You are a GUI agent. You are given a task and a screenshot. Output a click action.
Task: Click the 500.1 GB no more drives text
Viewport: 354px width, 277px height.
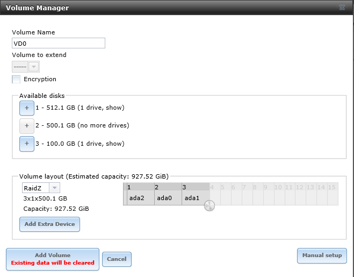pyautogui.click(x=82, y=125)
